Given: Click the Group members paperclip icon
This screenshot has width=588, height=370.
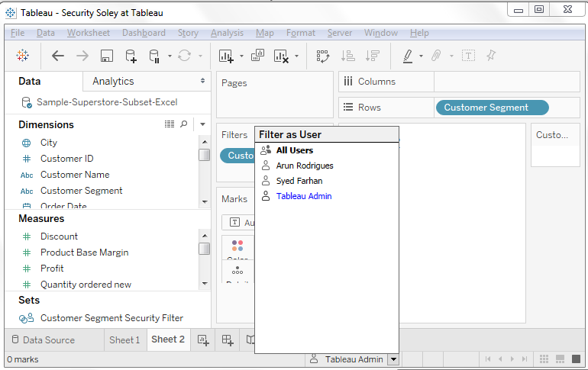Looking at the screenshot, I should [436, 56].
